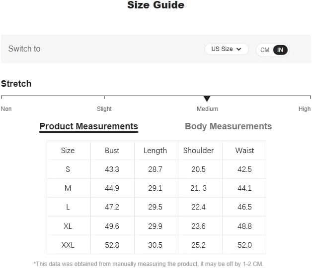The image size is (312, 268).
Task: Select the XL size row label
Action: [68, 226]
